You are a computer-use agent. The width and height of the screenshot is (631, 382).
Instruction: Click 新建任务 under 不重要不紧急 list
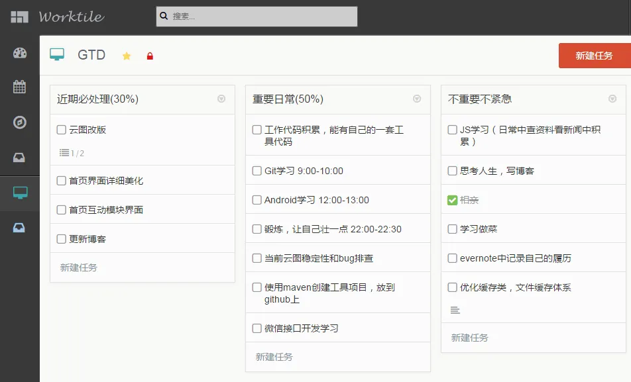[470, 338]
